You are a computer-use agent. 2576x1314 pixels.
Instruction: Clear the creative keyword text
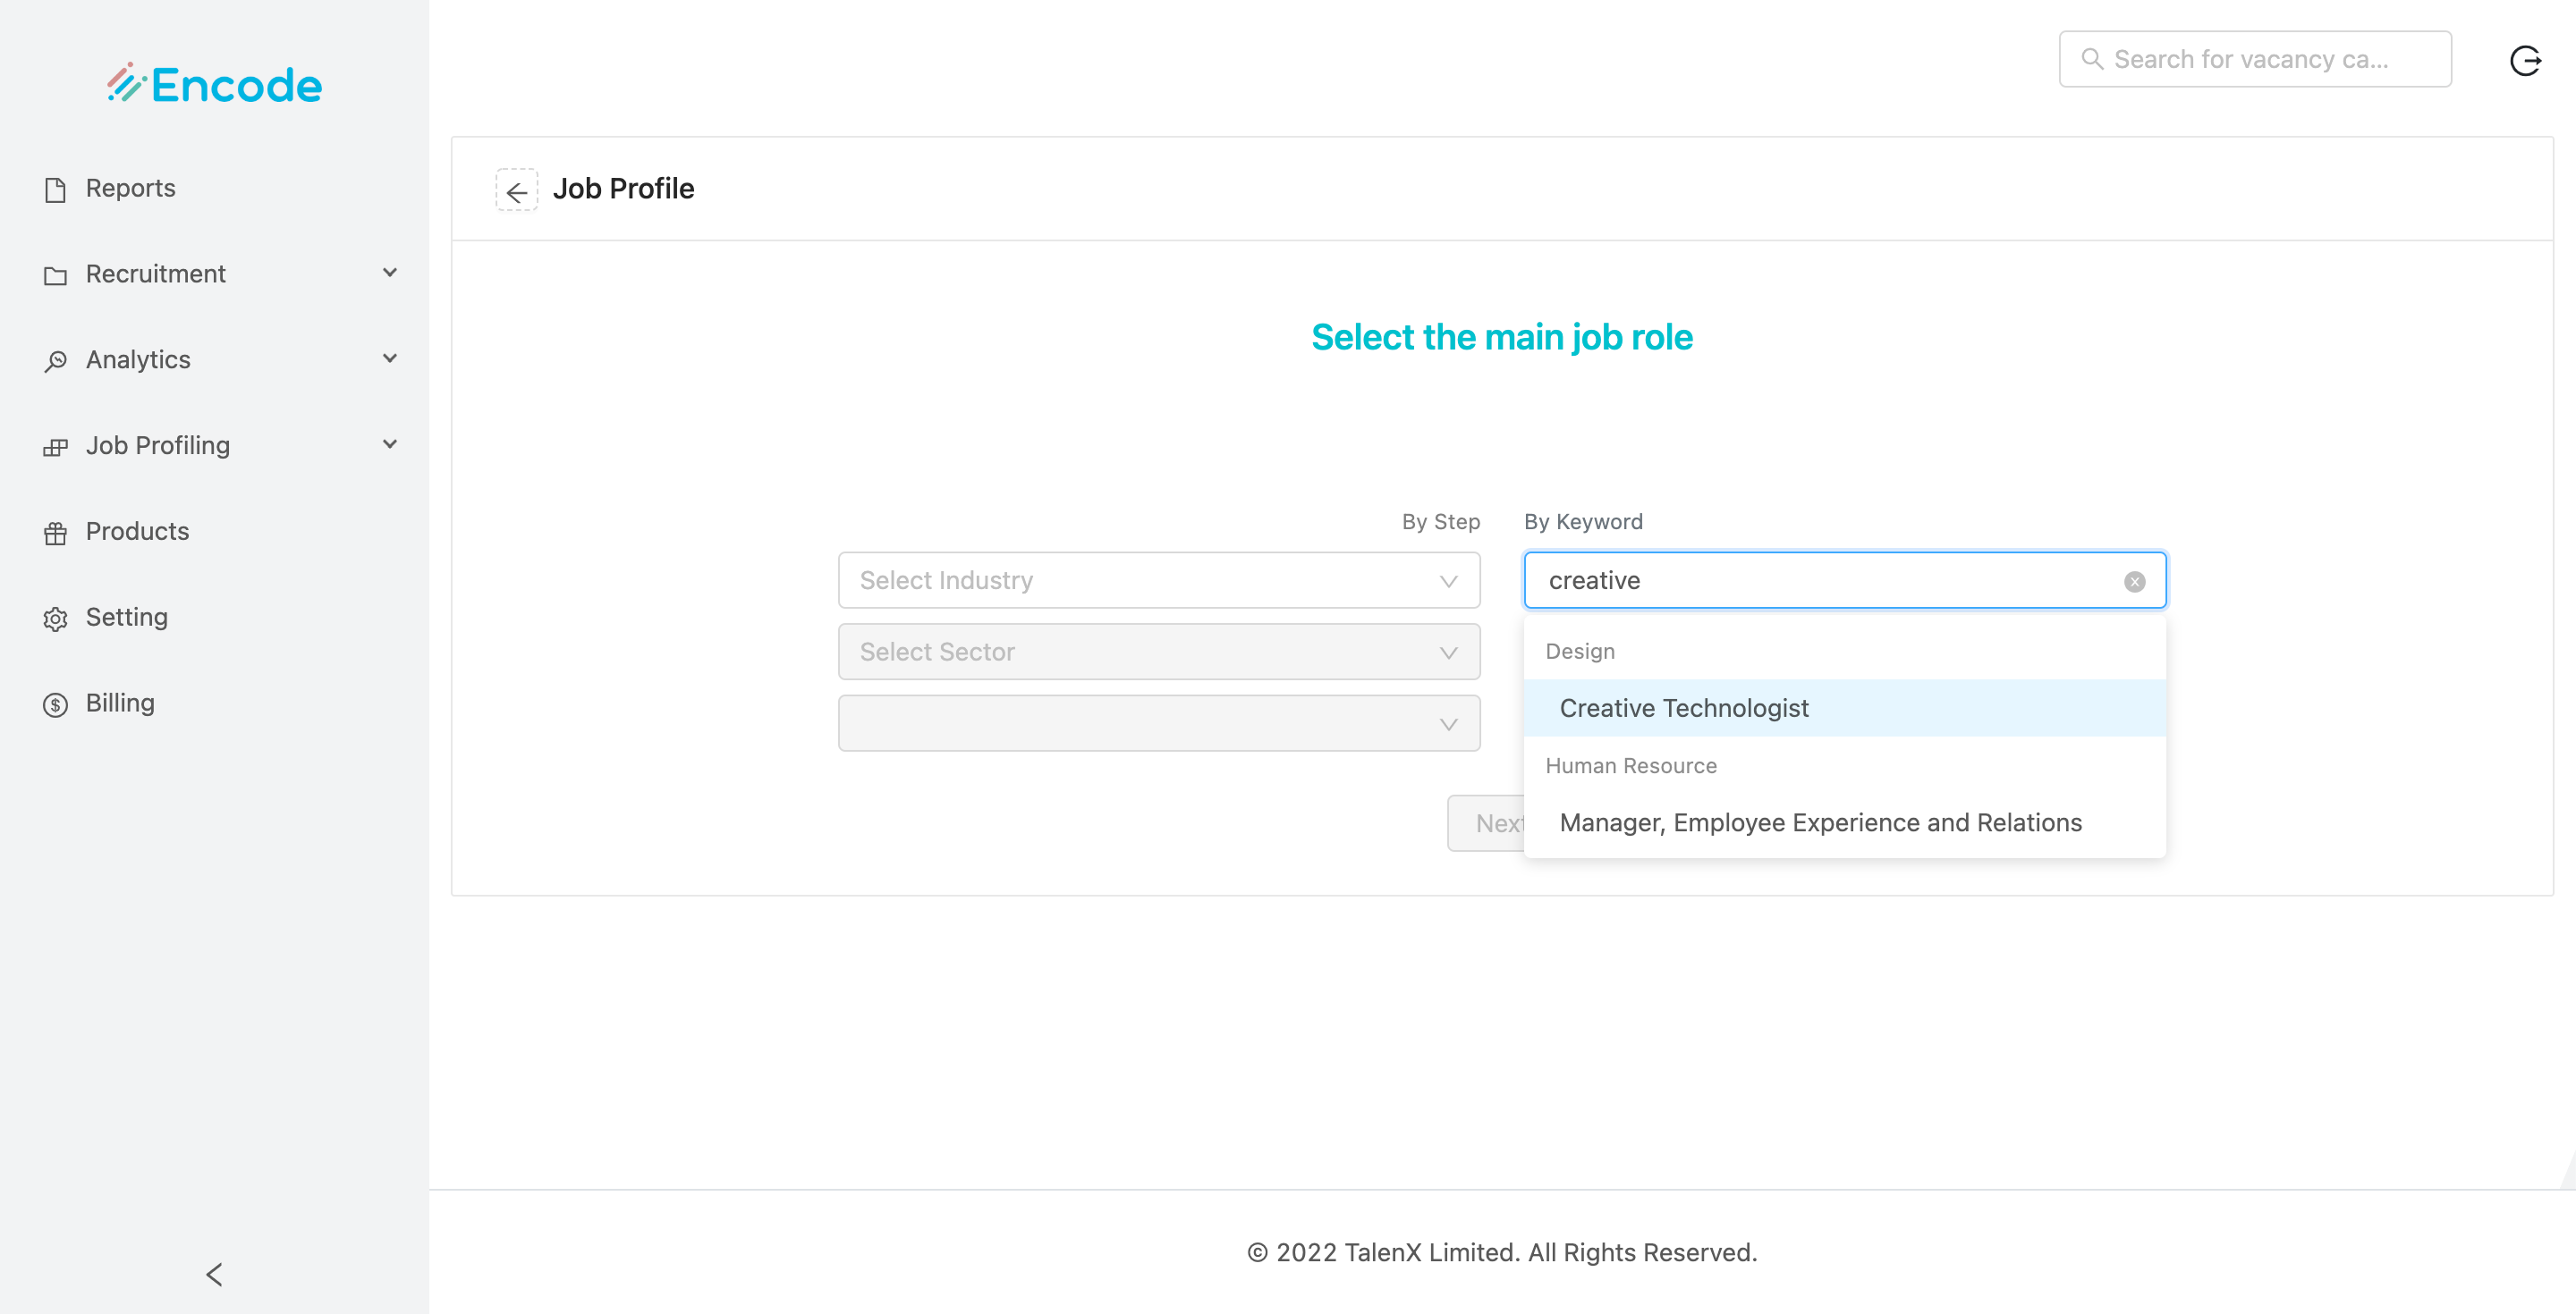[x=2134, y=582]
